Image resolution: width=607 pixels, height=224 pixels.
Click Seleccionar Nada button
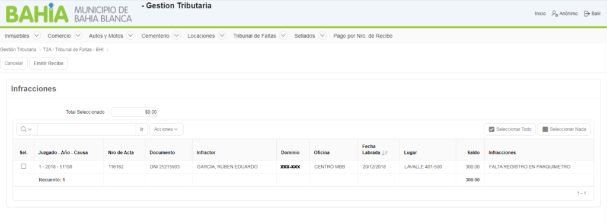click(564, 129)
